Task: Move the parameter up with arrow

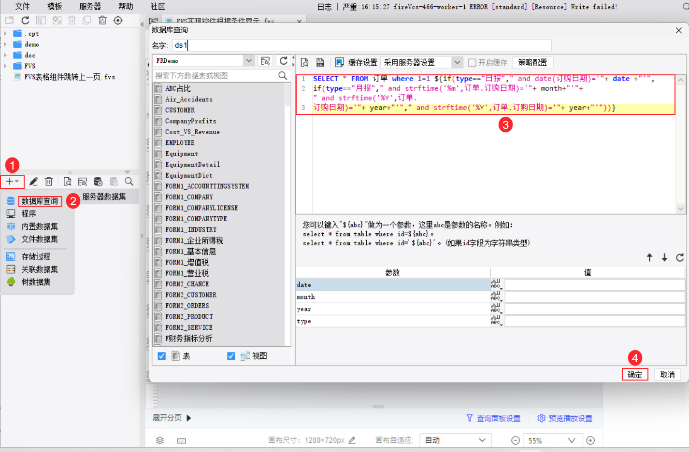Action: [x=649, y=257]
